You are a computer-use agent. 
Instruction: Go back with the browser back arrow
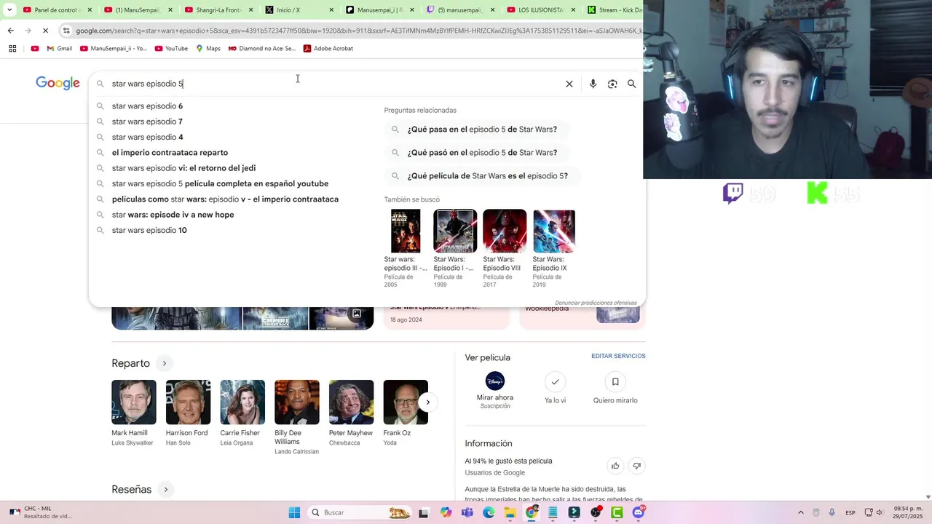pyautogui.click(x=11, y=31)
